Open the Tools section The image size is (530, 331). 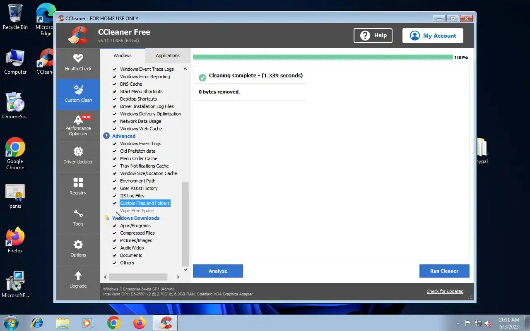click(x=78, y=218)
